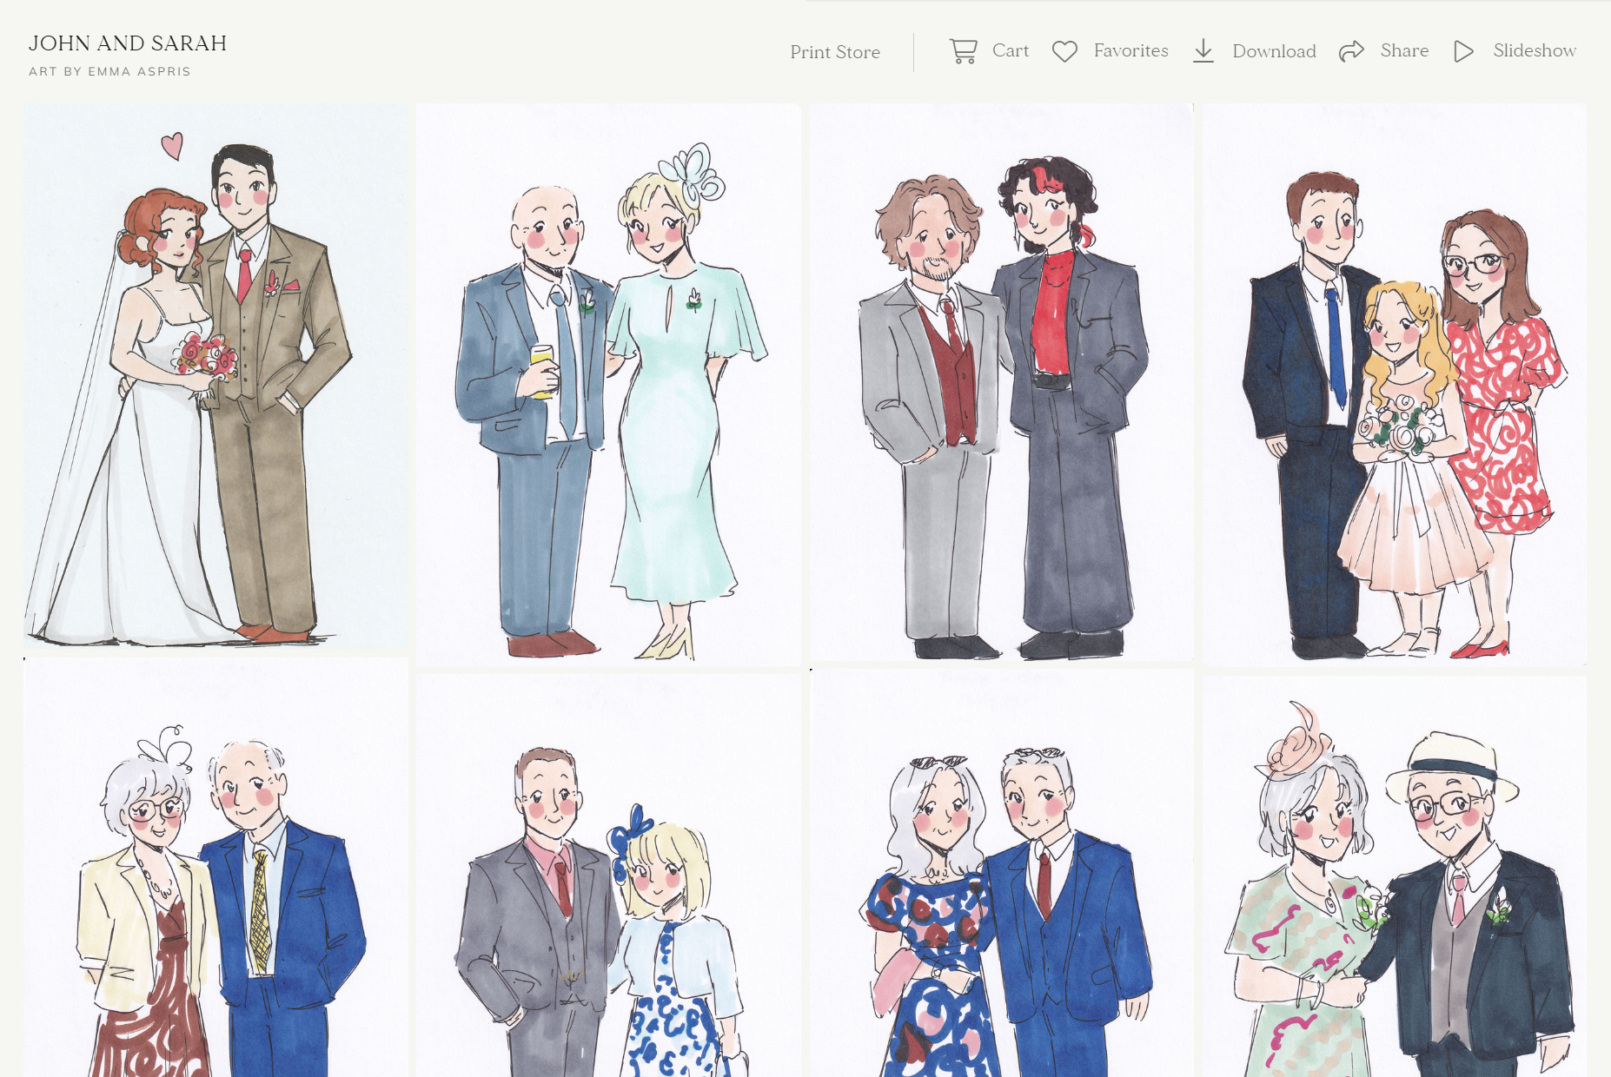Open illustration of man with yellow tie
1611x1077 pixels.
click(x=215, y=868)
